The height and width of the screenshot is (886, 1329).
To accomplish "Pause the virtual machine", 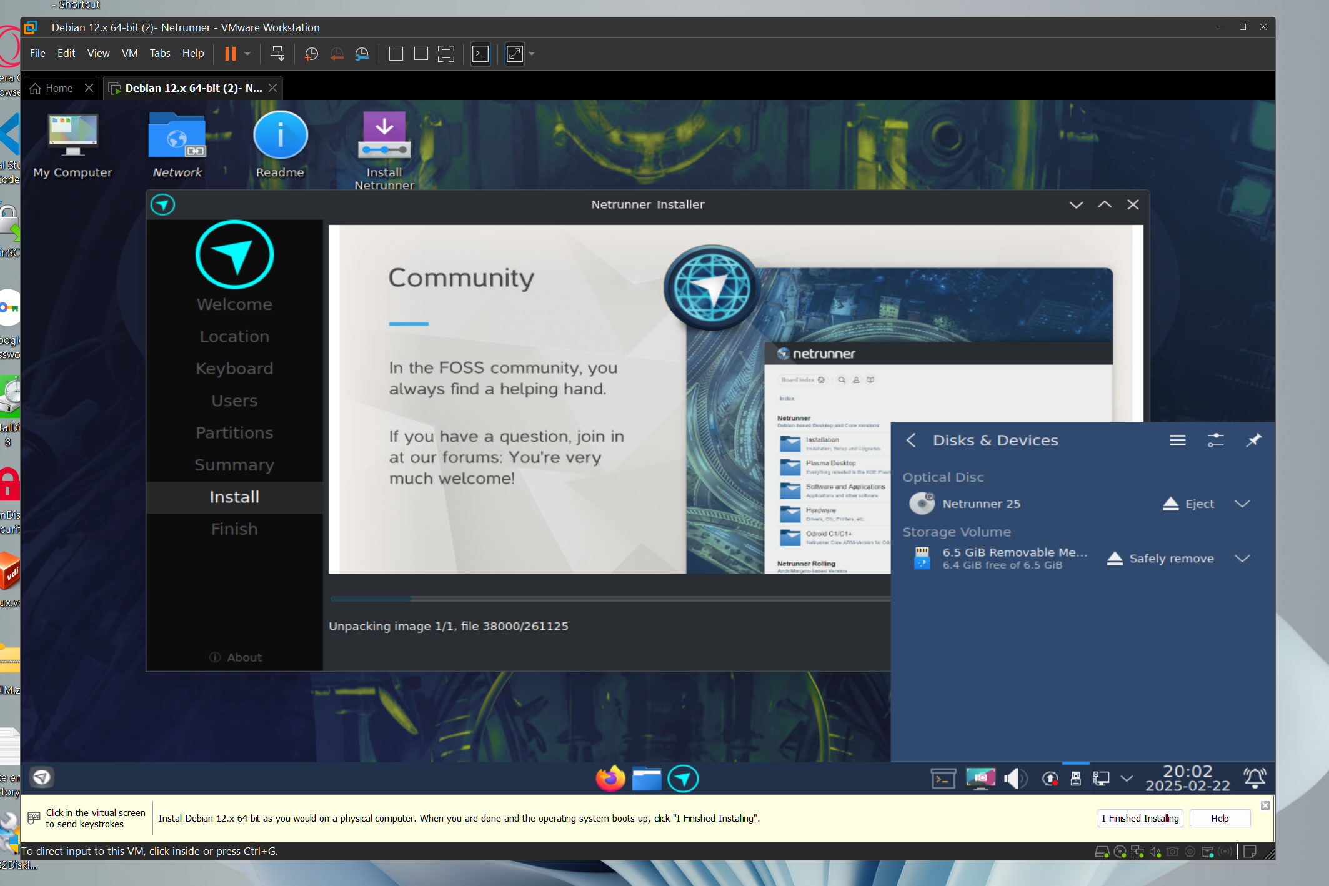I will (231, 54).
